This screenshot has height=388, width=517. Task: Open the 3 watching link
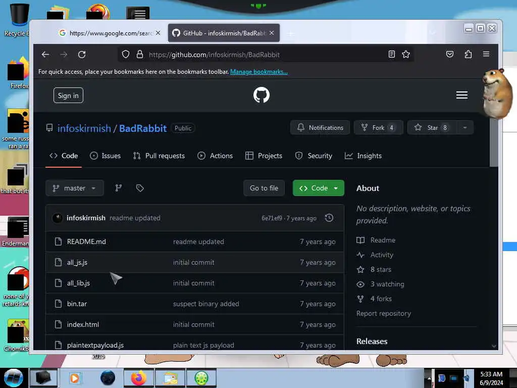coord(387,284)
